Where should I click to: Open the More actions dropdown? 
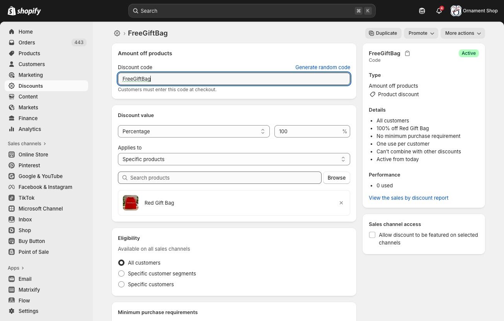pos(463,33)
